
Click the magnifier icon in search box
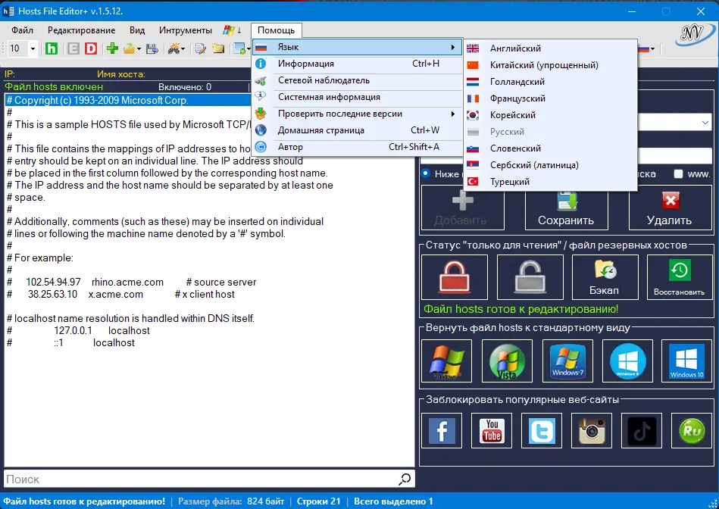click(405, 479)
